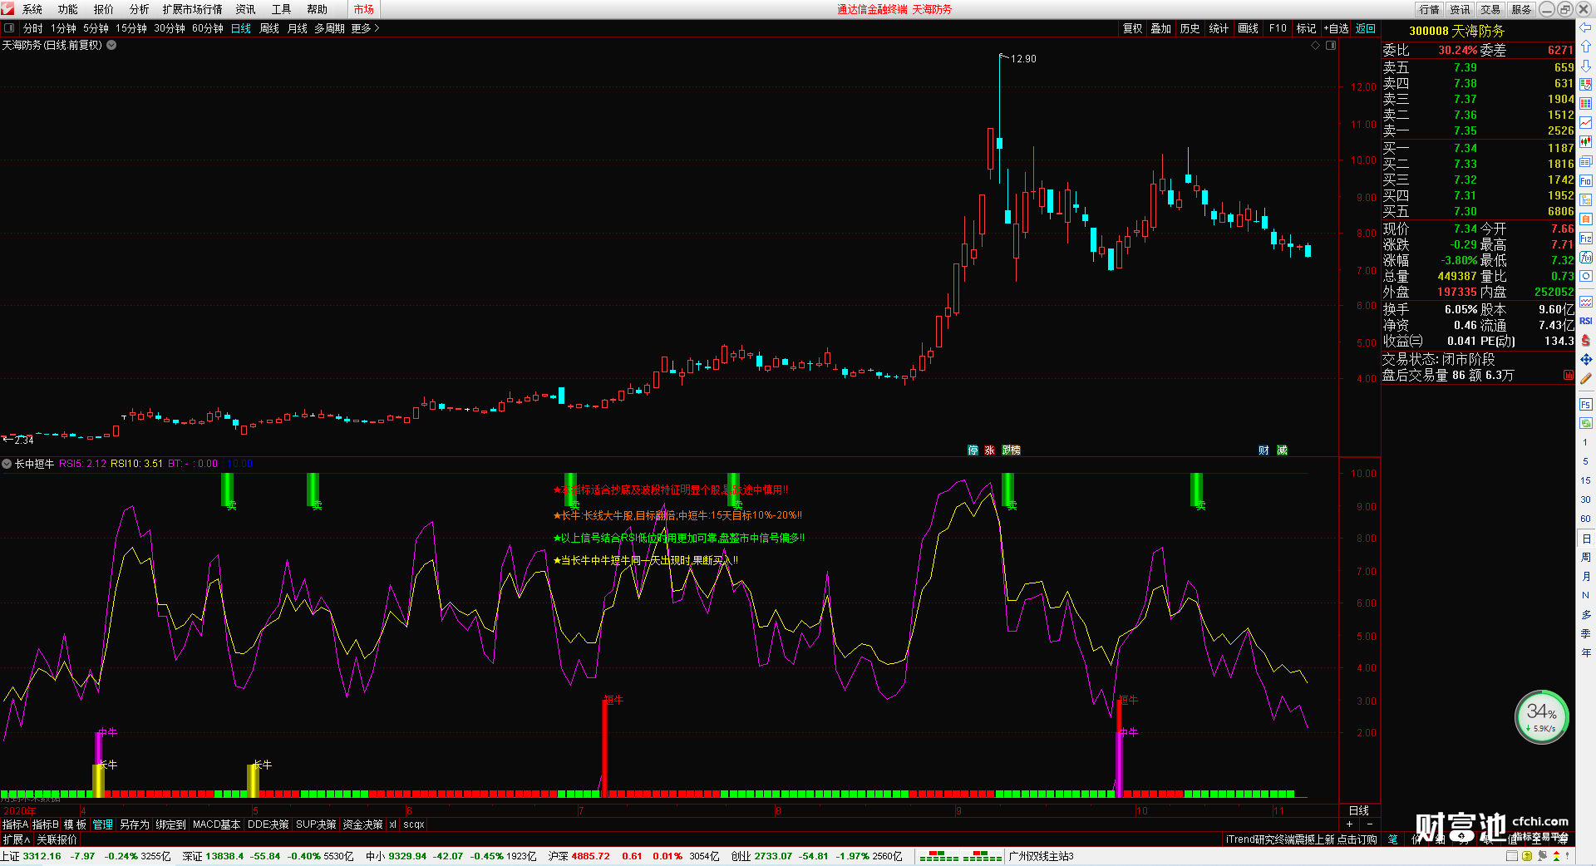Open the 复权 adjustment dropdown
This screenshot has width=1596, height=866.
click(1133, 28)
